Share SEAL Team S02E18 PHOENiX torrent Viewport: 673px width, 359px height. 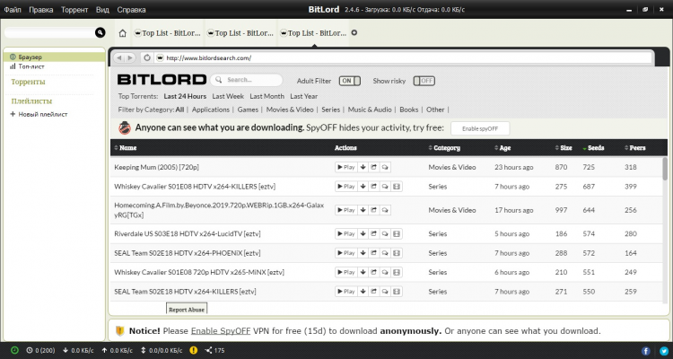(374, 253)
